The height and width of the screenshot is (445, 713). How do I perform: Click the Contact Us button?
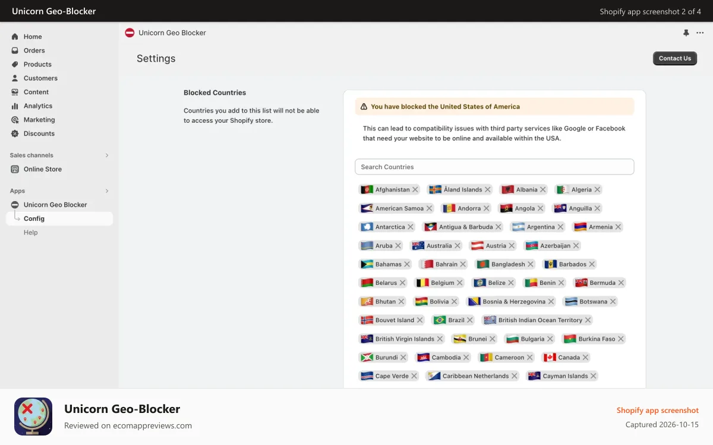pyautogui.click(x=675, y=58)
